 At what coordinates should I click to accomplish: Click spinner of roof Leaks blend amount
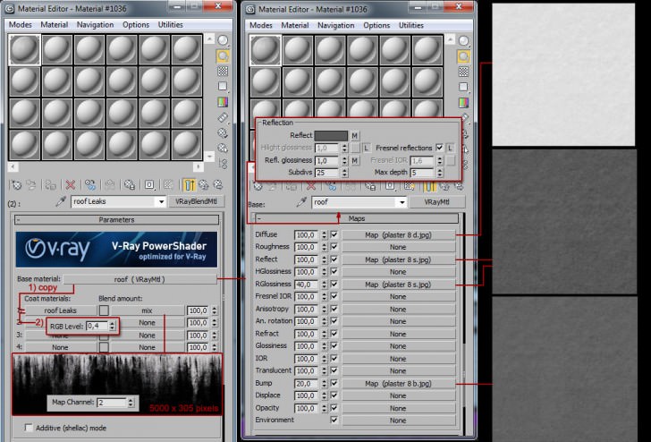coord(215,310)
